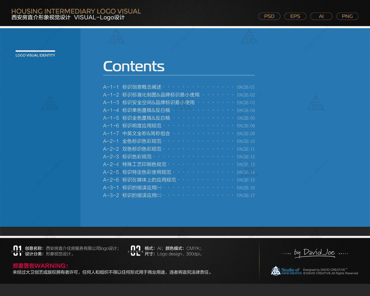Click the PAGE-01 page number
This screenshot has width=370, height=296.
coord(246,87)
